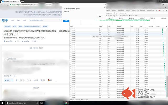Go to Zhihu 首页 nav link
Image resolution: width=168 pixels, height=105 pixels.
[x=12, y=20]
